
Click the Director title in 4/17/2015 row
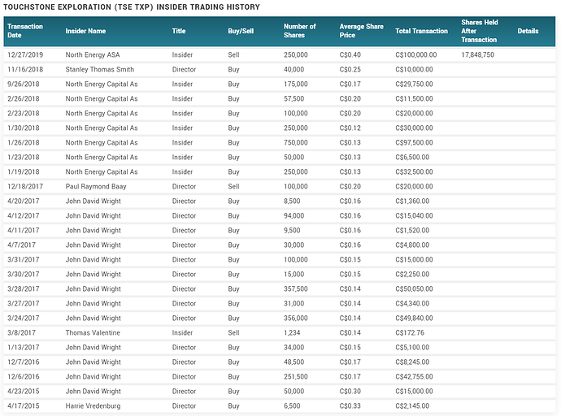coord(184,406)
